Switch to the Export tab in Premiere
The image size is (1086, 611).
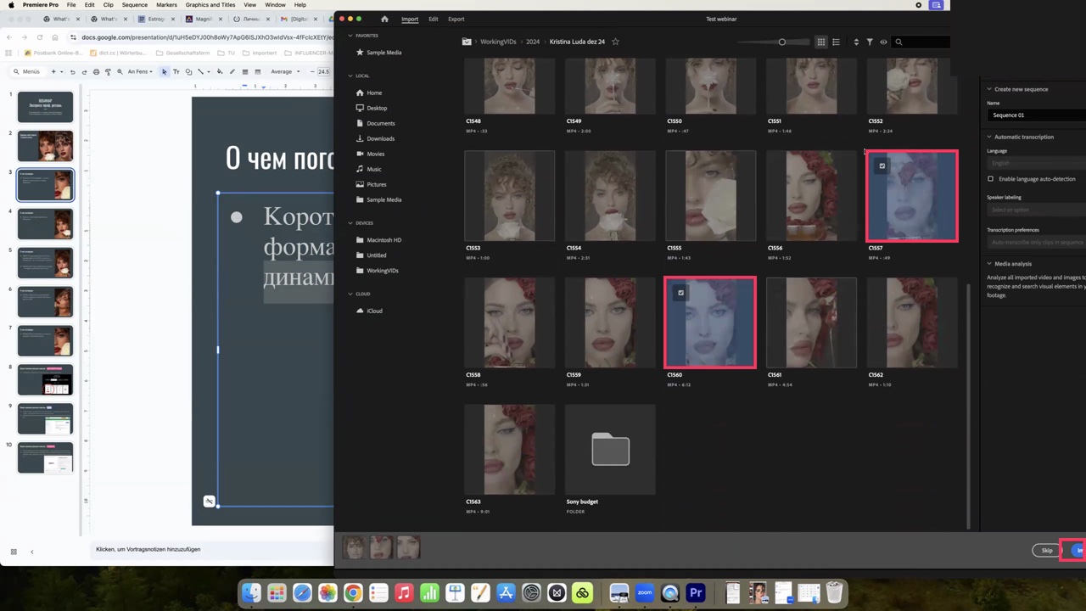click(x=456, y=19)
